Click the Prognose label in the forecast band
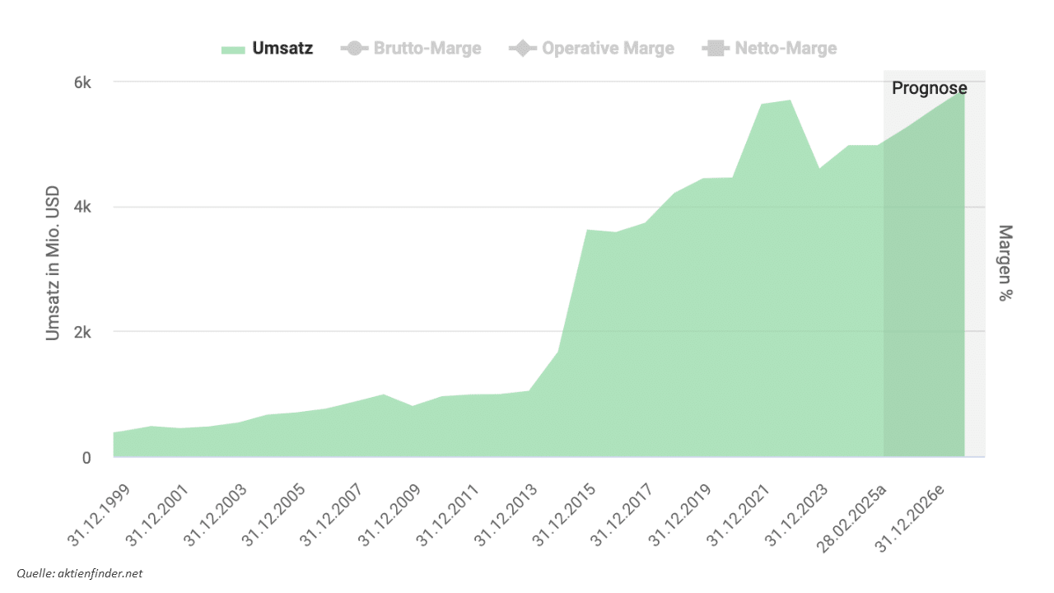 click(929, 88)
